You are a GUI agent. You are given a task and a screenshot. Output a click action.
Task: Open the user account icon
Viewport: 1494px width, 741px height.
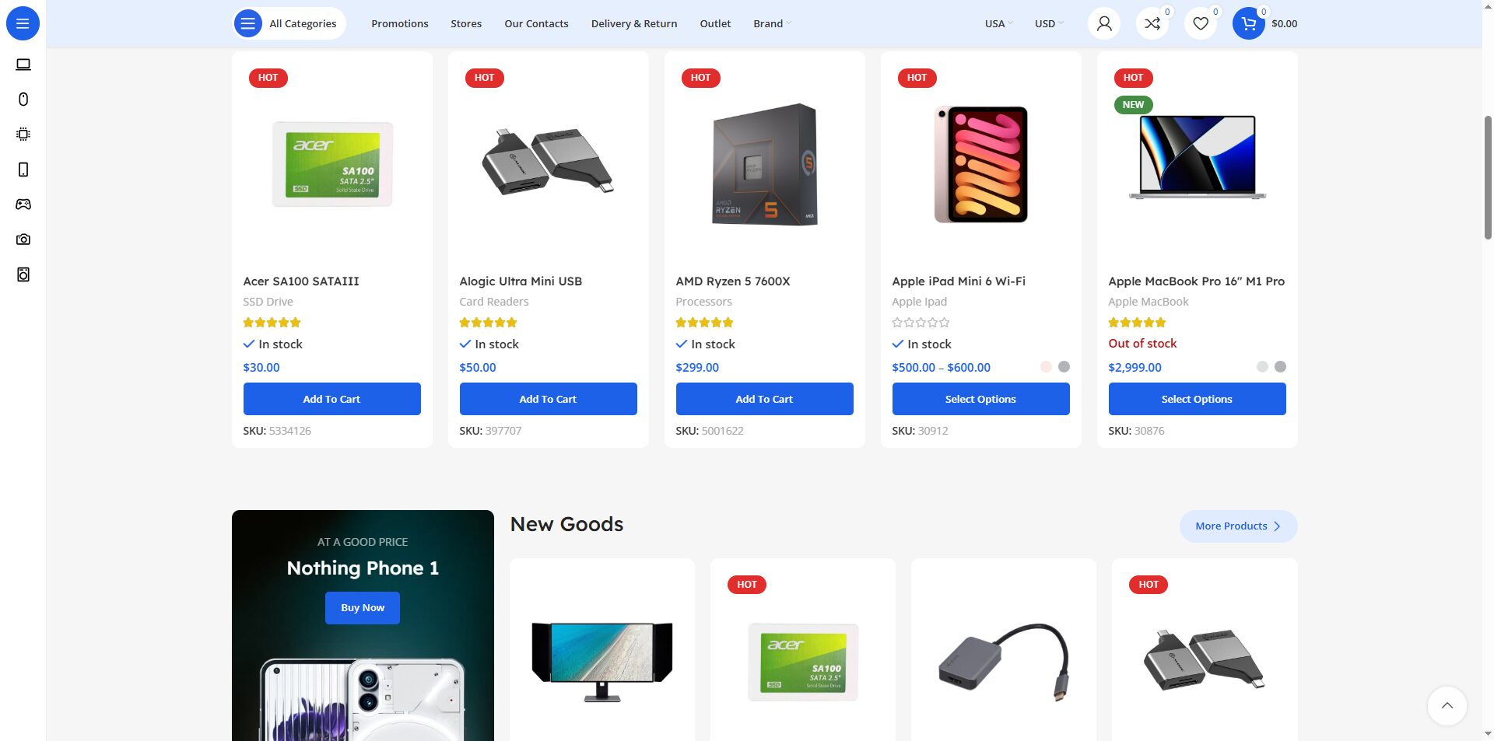pos(1104,23)
